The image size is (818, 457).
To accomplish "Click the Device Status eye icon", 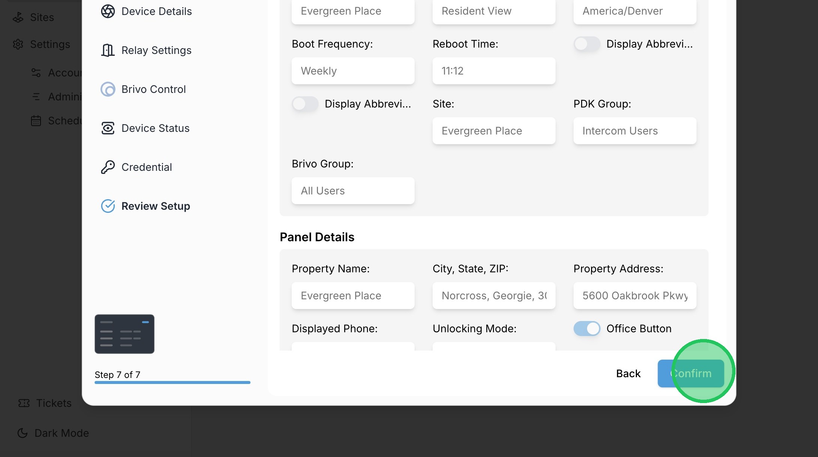I will tap(108, 128).
